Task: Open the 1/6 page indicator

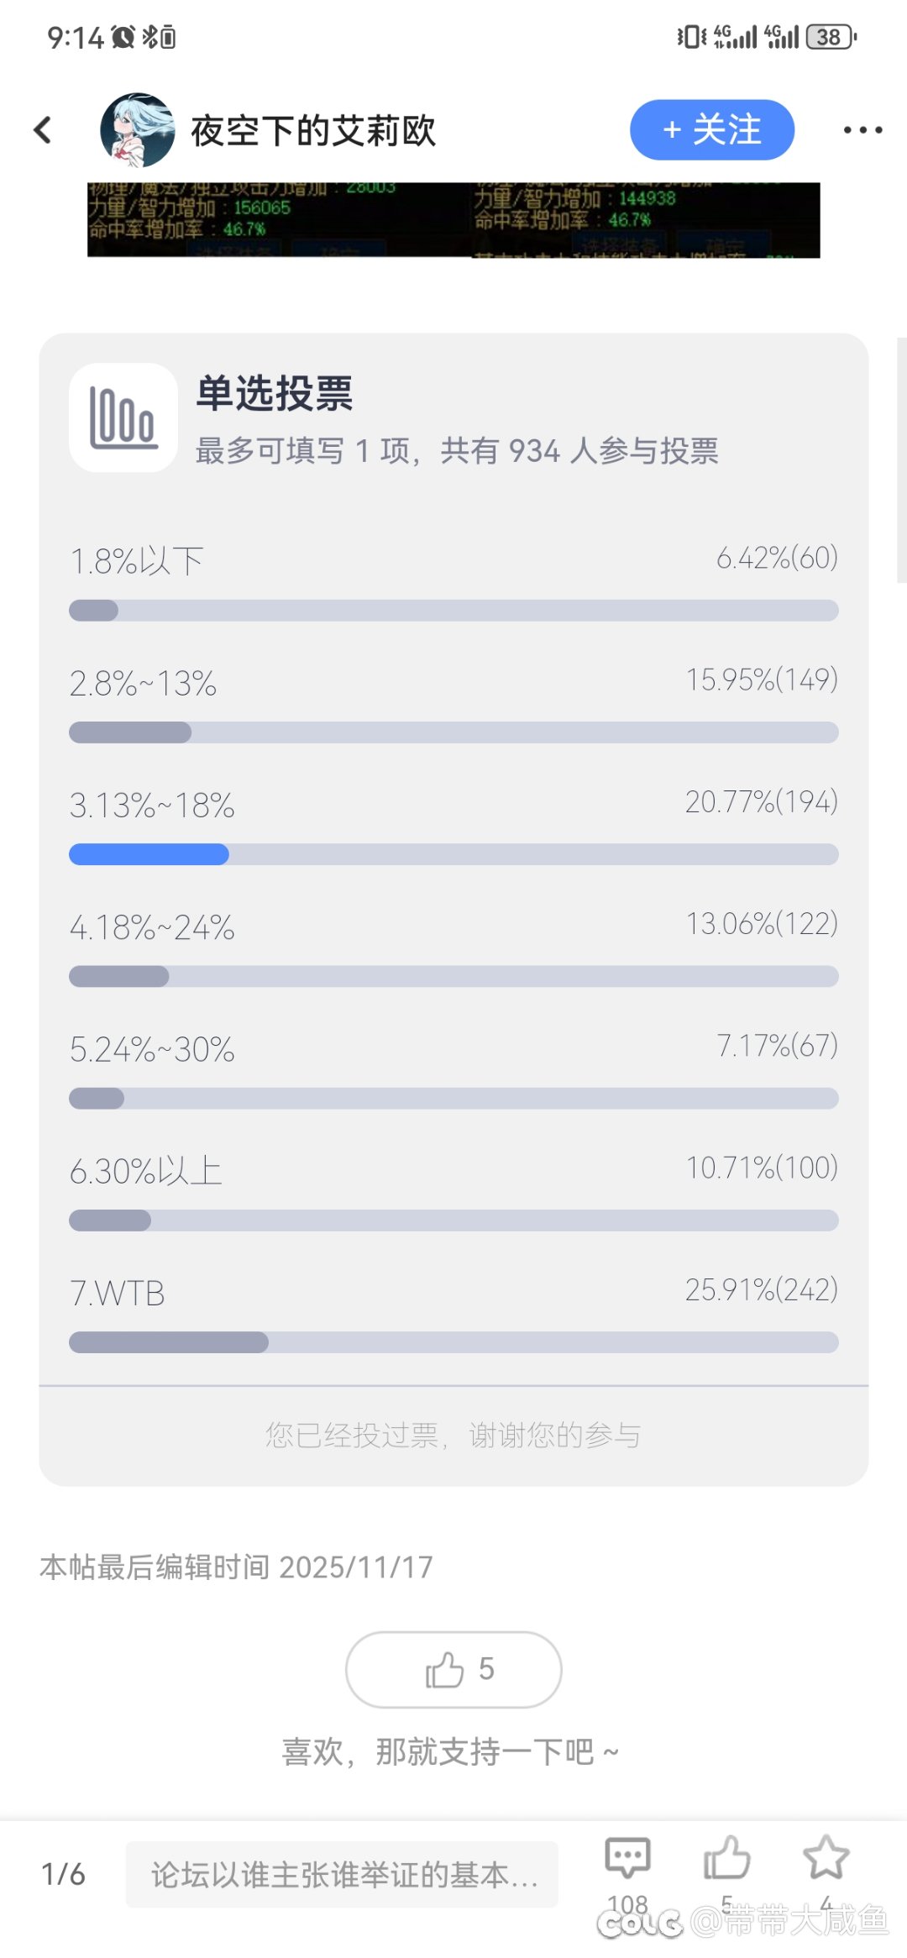Action: click(x=63, y=1874)
